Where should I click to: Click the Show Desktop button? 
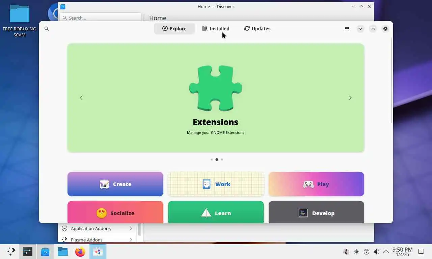(x=421, y=252)
